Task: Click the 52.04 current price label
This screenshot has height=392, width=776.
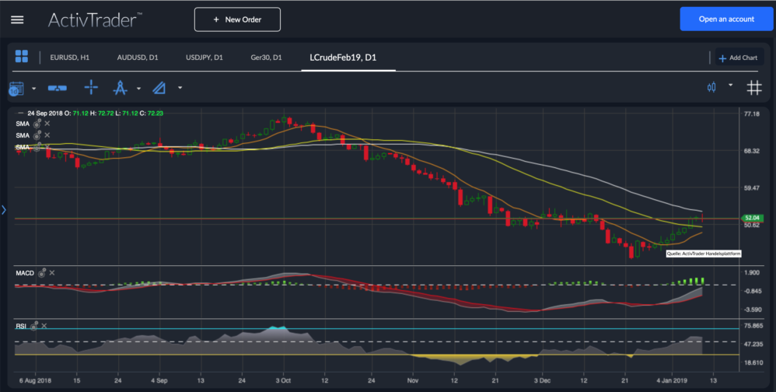Action: 752,218
